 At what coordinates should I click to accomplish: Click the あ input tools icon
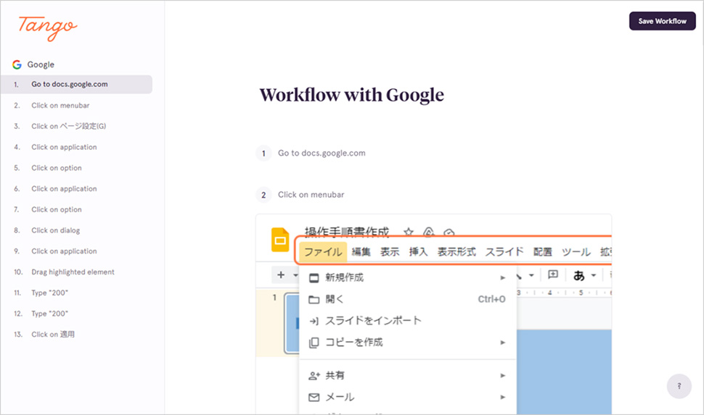point(578,275)
